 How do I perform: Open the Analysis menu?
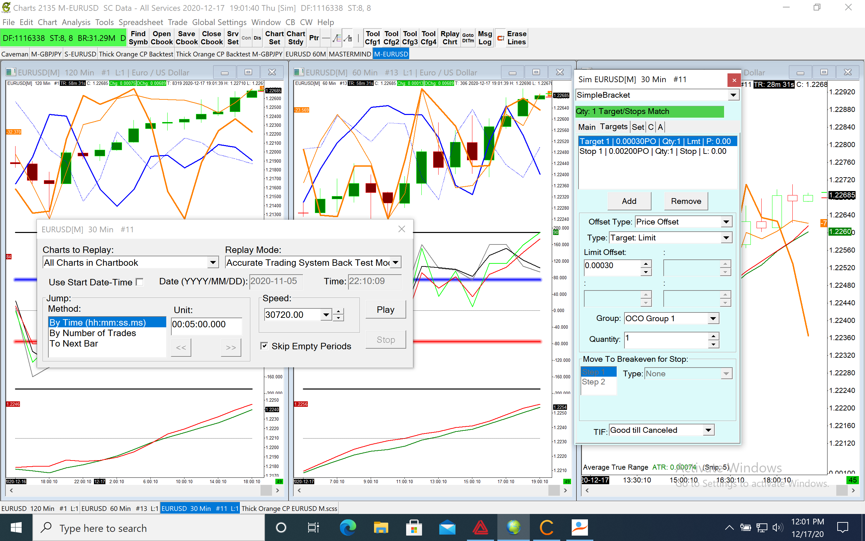coord(76,22)
